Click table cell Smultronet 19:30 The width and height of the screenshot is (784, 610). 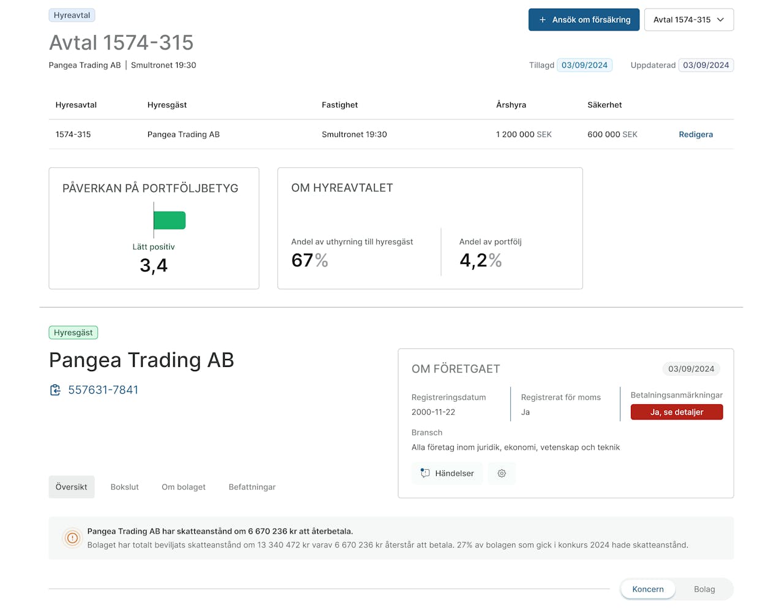pos(354,134)
